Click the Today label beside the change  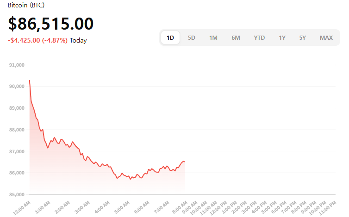tap(78, 40)
